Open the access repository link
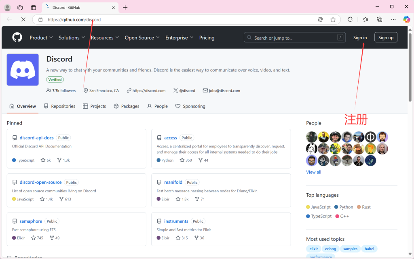This screenshot has width=414, height=259. [x=171, y=138]
